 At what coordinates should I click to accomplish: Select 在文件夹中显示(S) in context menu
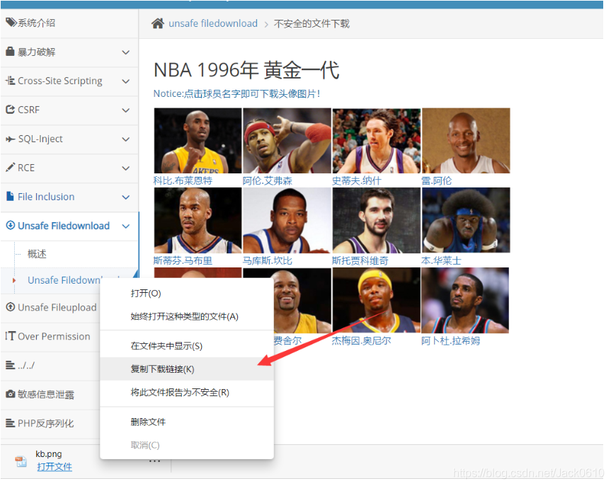pyautogui.click(x=166, y=346)
